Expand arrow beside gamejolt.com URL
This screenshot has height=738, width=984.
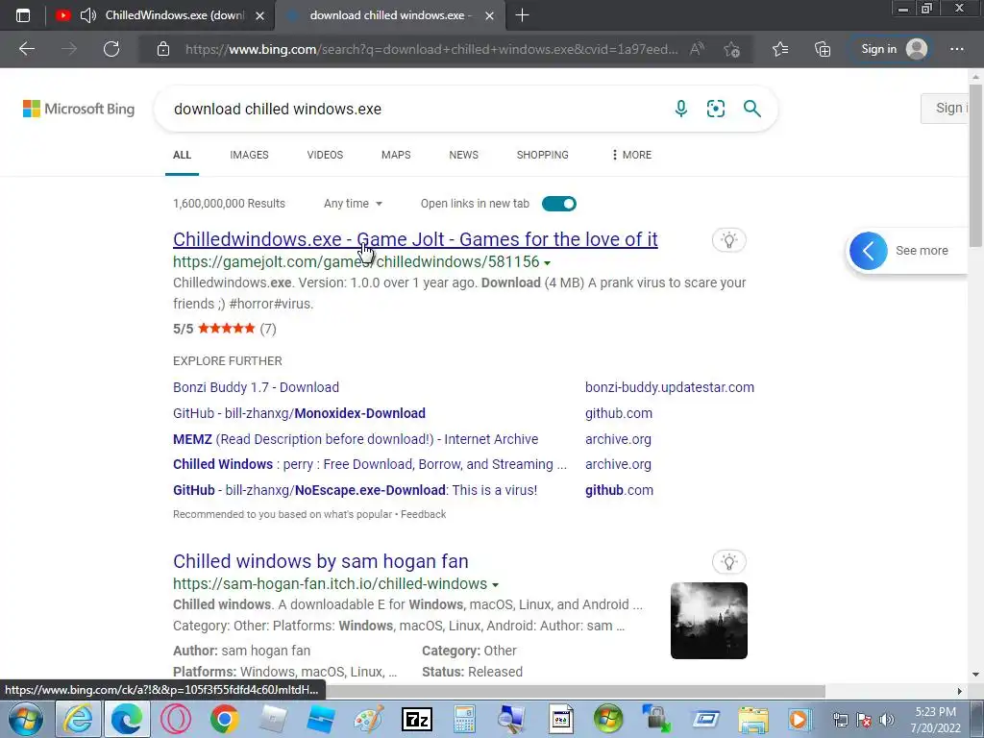pyautogui.click(x=547, y=263)
